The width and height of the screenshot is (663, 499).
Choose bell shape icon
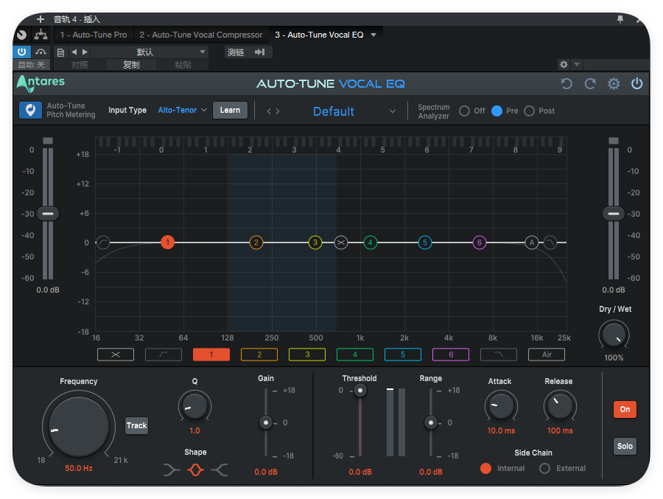(x=195, y=470)
